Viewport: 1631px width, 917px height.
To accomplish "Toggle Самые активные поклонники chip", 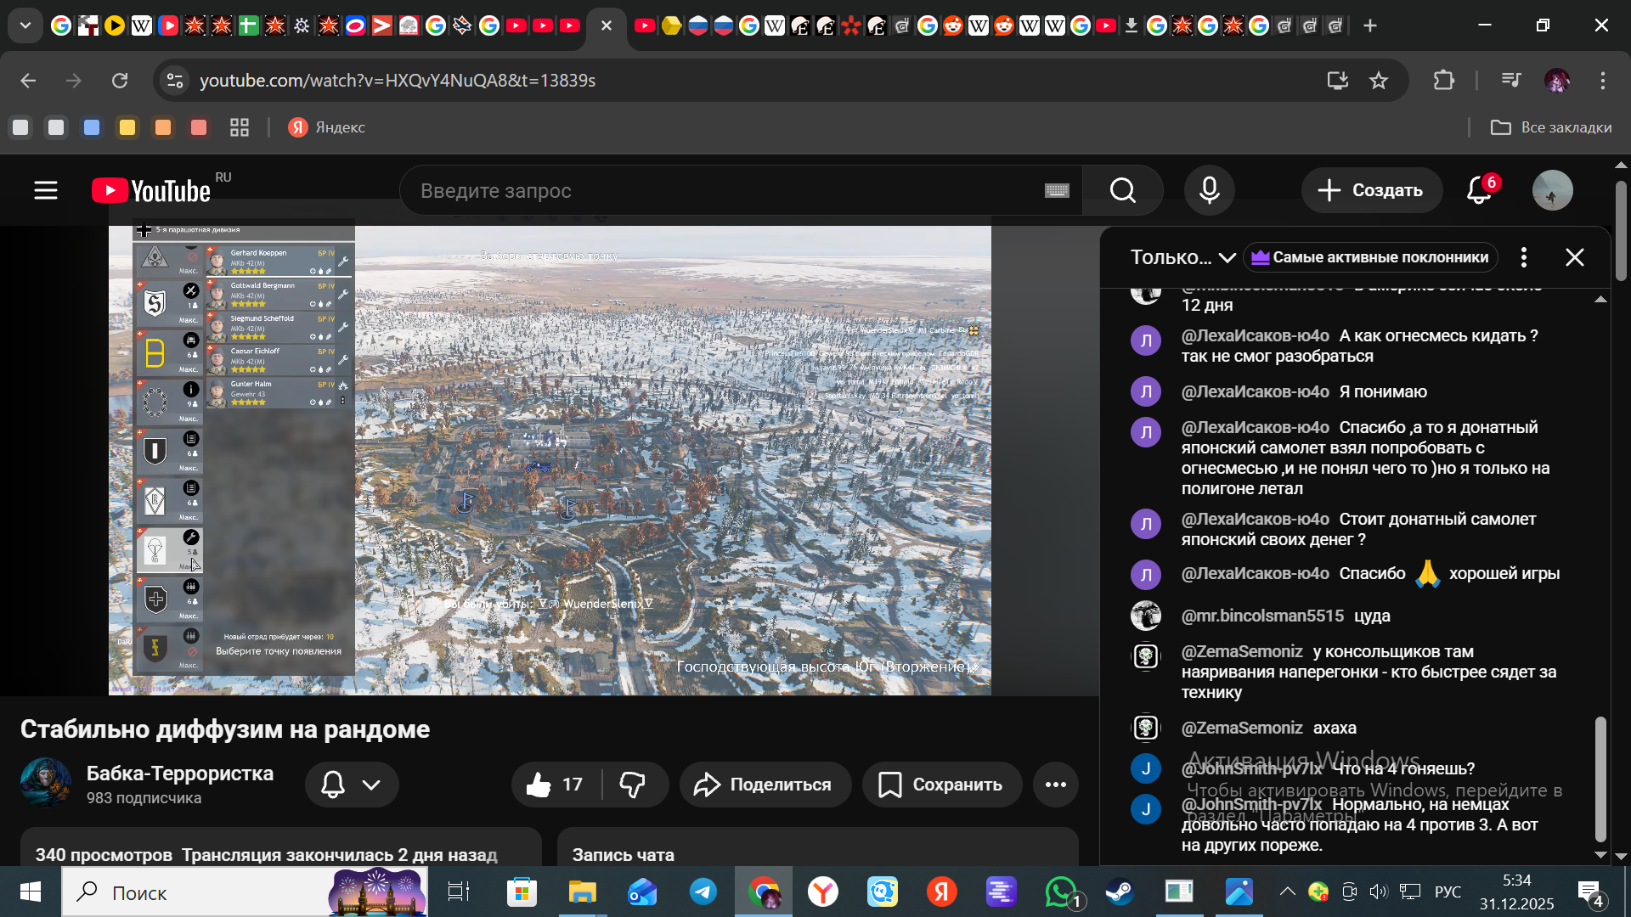I will coord(1370,257).
